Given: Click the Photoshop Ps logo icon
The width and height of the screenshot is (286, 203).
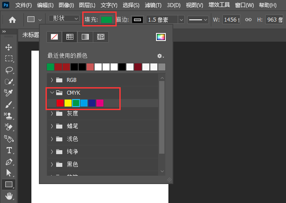Looking at the screenshot, I should (x=6, y=5).
